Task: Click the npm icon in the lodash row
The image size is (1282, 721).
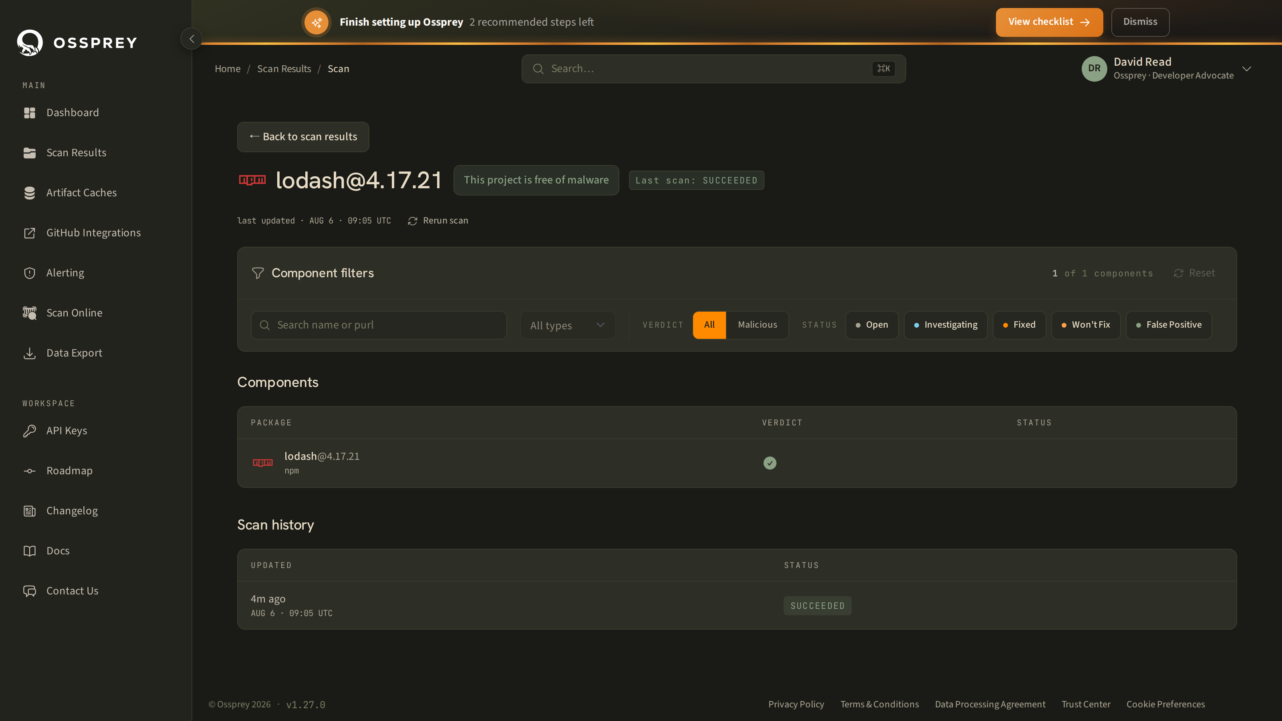Action: pos(263,463)
